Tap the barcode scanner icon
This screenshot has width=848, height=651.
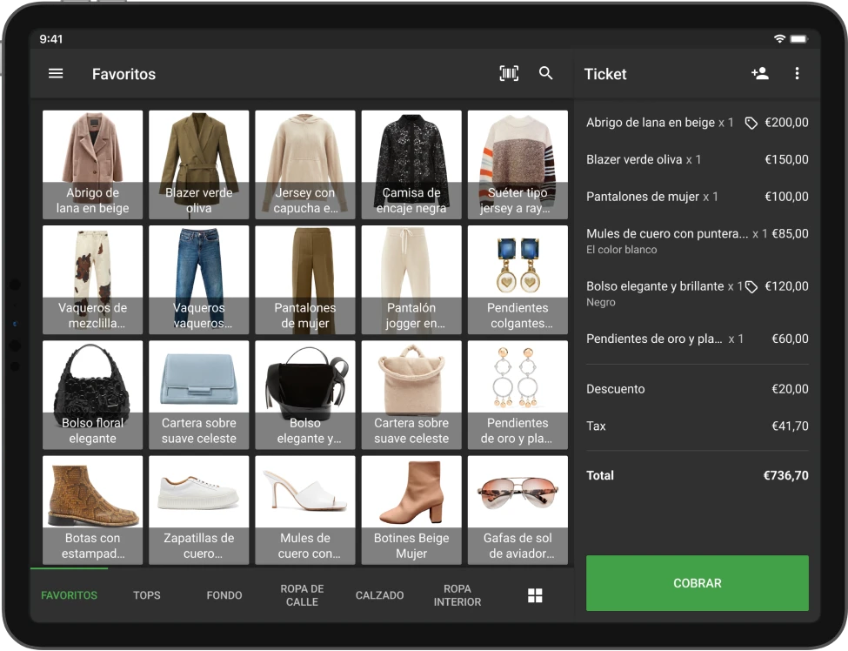pyautogui.click(x=510, y=74)
